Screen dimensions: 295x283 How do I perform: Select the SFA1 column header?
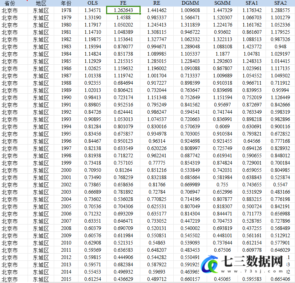(x=252, y=3)
